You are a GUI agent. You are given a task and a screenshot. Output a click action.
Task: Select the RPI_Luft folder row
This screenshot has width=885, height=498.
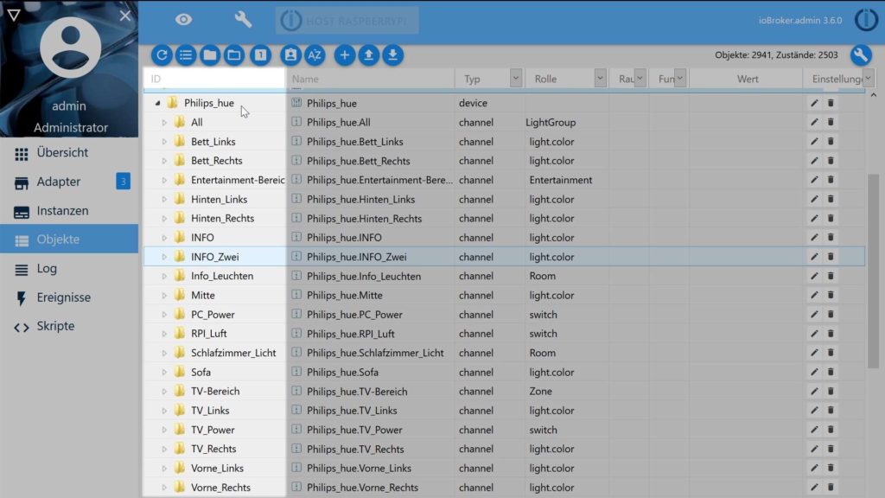pos(214,333)
